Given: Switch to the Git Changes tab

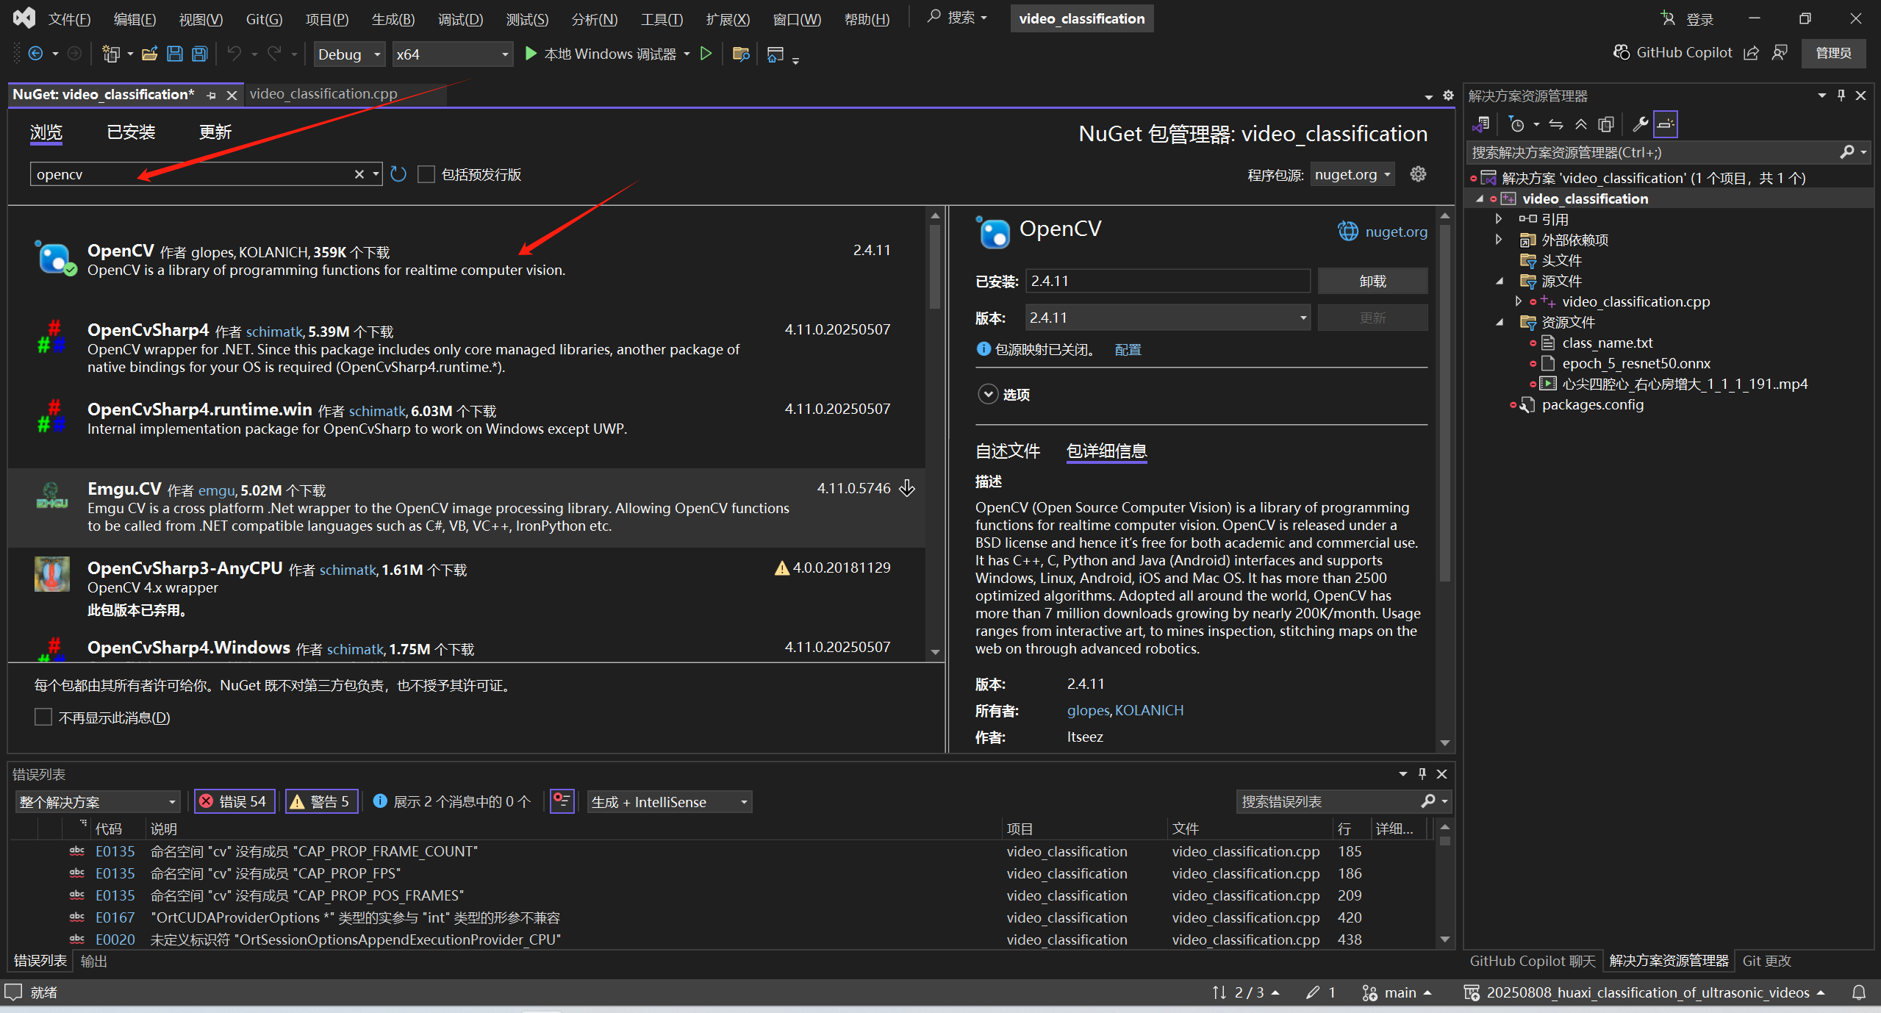Looking at the screenshot, I should [x=1766, y=961].
